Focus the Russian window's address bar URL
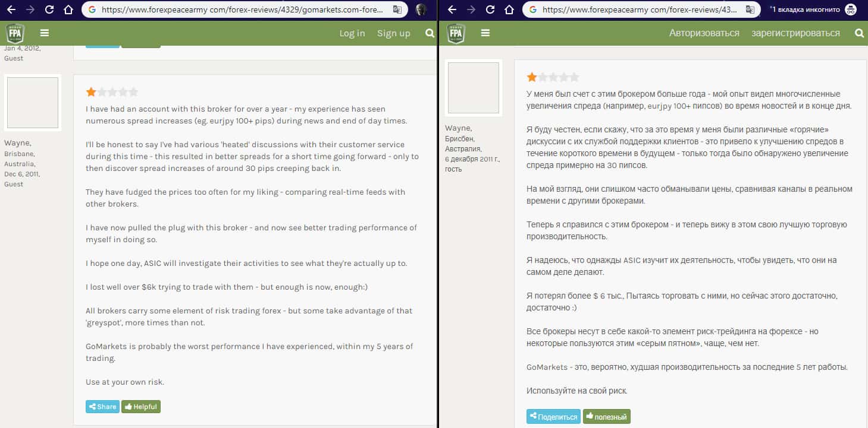This screenshot has width=868, height=428. [640, 9]
